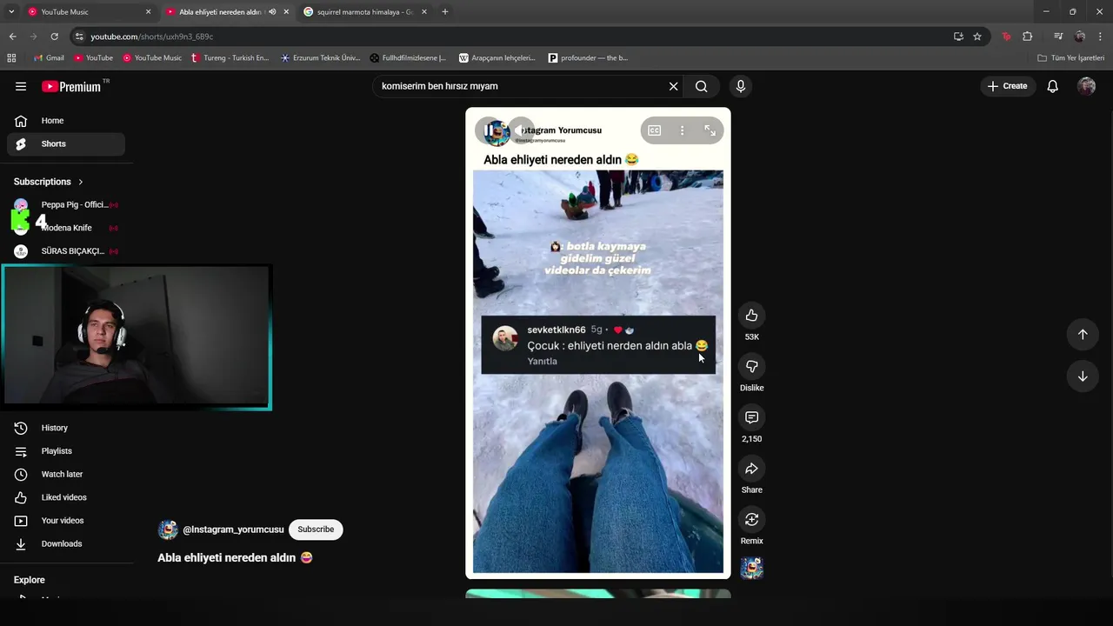1113x626 pixels.
Task: Go to Home in sidebar
Action: click(x=66, y=121)
